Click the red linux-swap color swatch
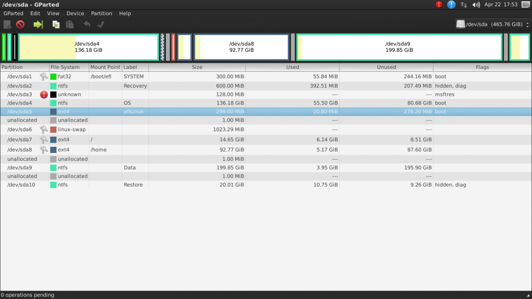Viewport: 532px width, 299px height. 53,130
